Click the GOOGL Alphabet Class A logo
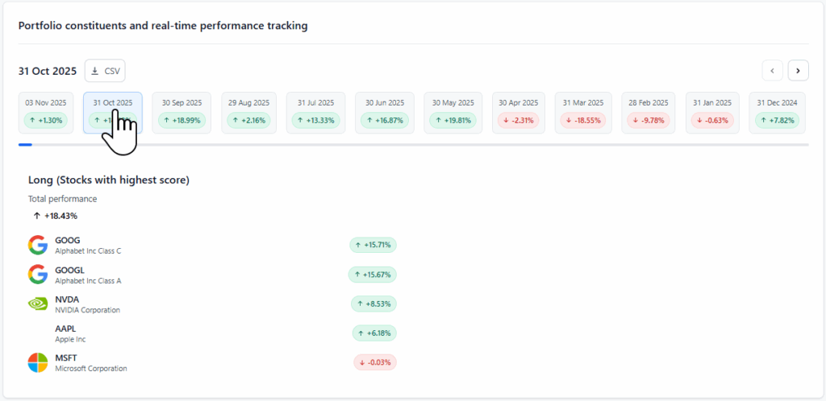 pos(37,275)
